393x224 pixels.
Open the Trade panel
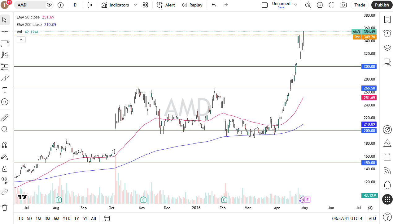pos(360,5)
